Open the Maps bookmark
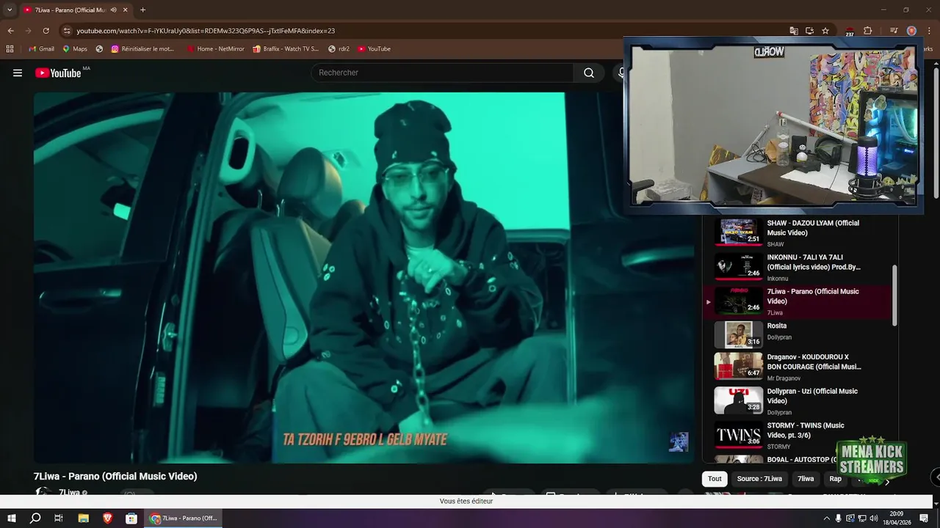 click(x=75, y=49)
